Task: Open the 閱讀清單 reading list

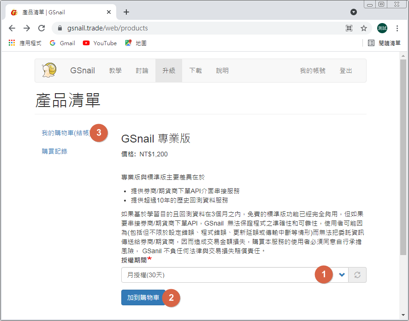Action: tap(384, 43)
